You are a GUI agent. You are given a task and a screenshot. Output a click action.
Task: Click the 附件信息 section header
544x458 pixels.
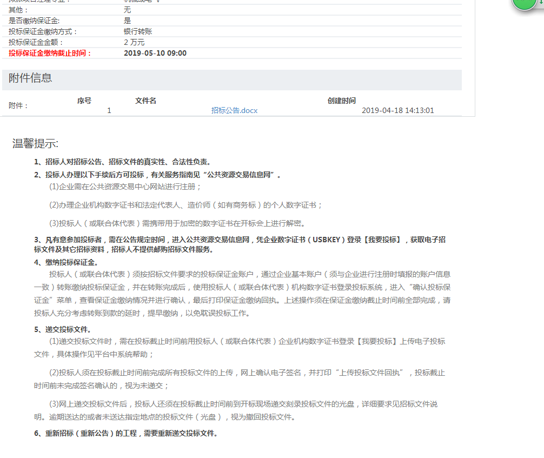[x=31, y=78]
